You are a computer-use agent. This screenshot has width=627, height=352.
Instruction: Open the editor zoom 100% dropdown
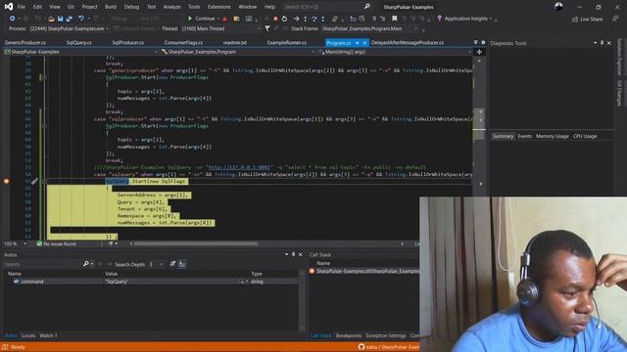24,243
